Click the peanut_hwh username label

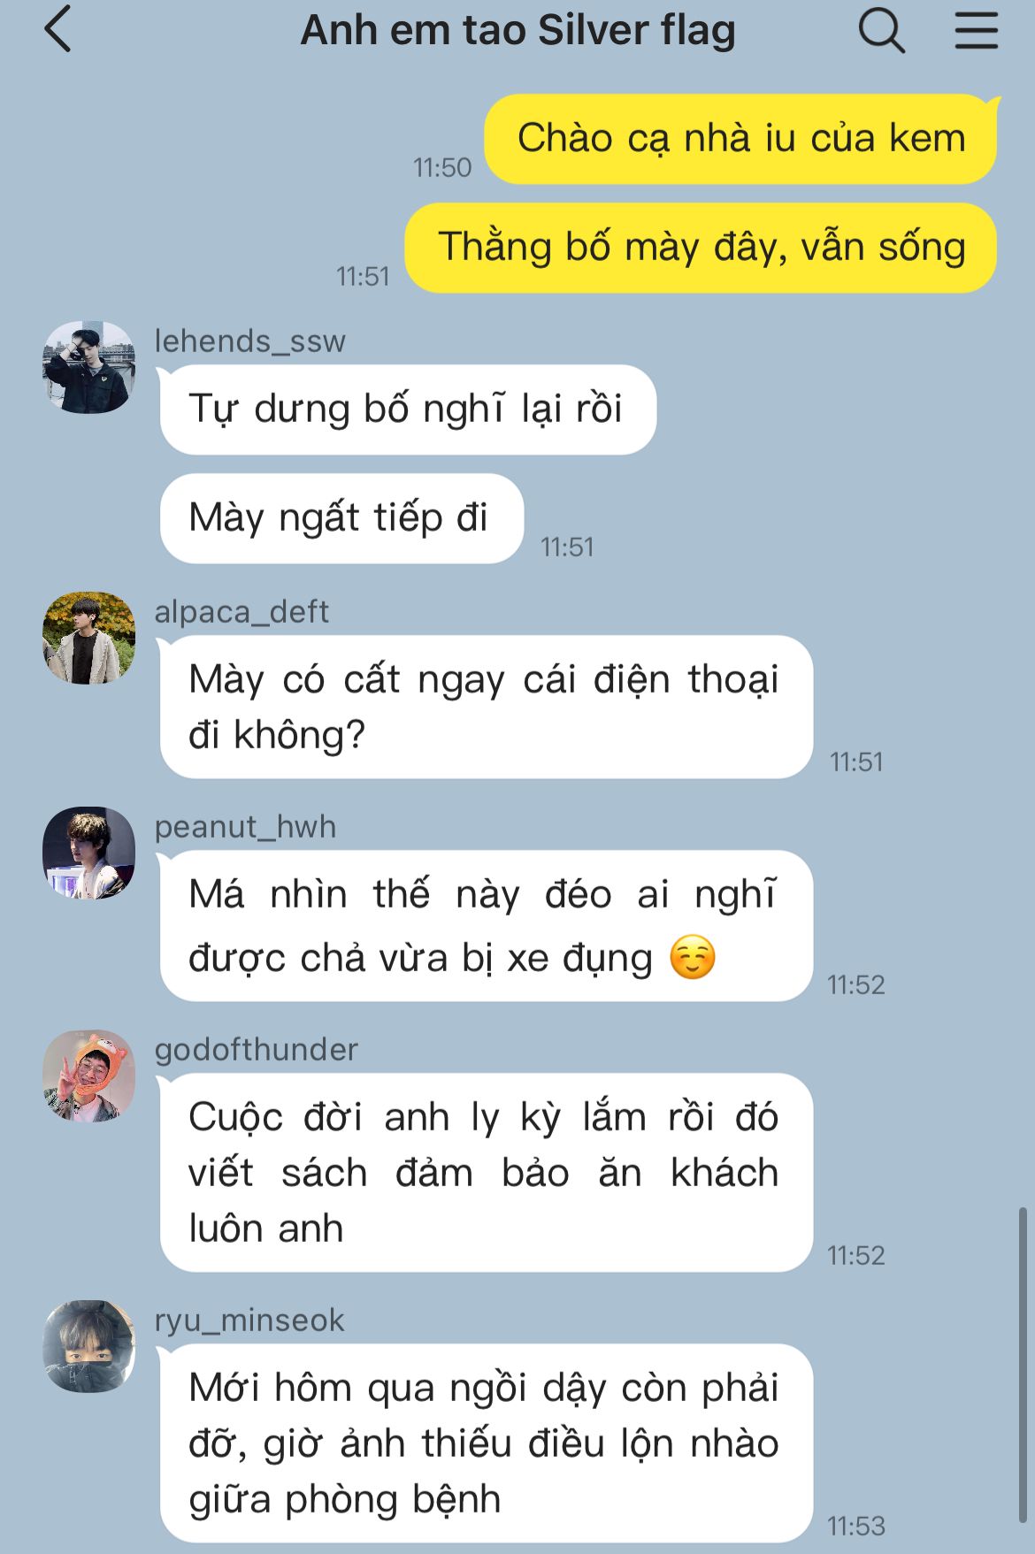(245, 826)
